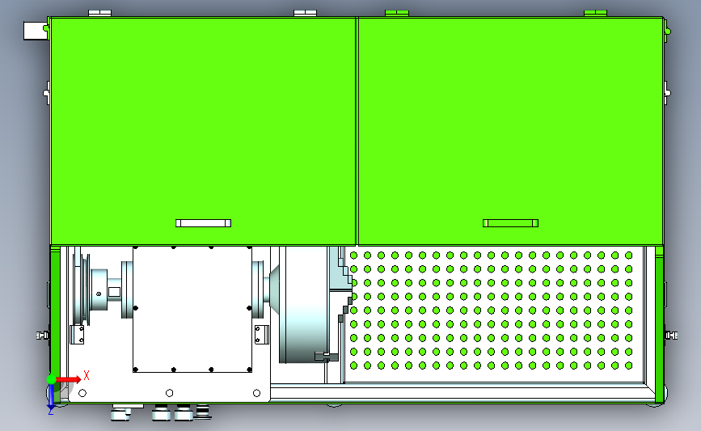Viewport: 701px width, 431px height.
Task: Select the left green cover panel
Action: coord(204,131)
